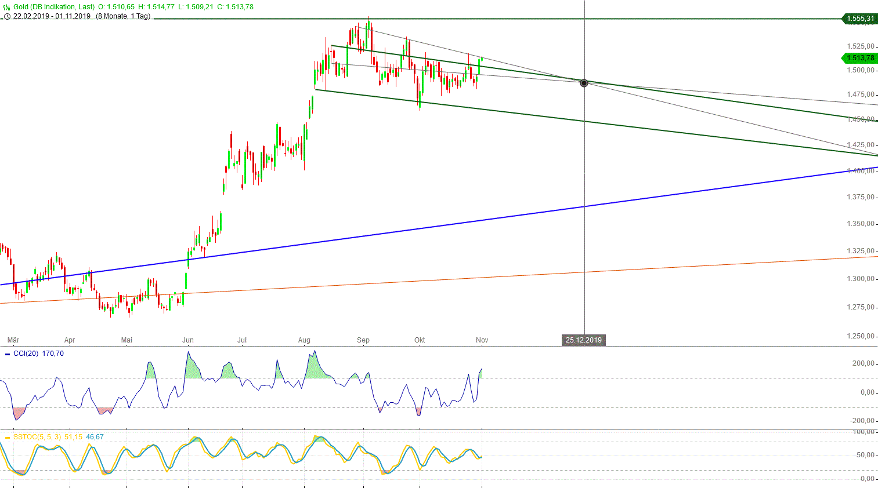Click the closing price C: 1.513,78 in header
Viewport: 878px width, 488px height.
[x=234, y=7]
